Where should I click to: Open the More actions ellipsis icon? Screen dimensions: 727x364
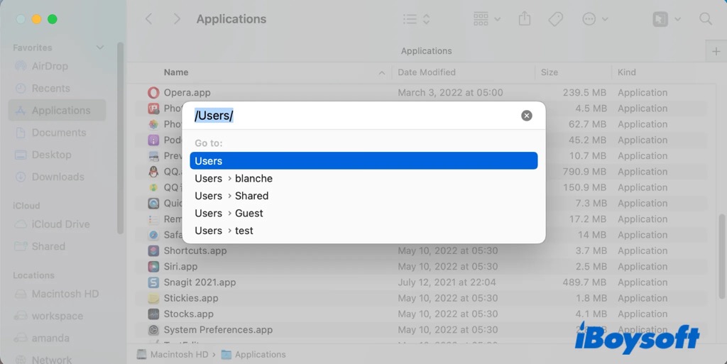[x=589, y=19]
